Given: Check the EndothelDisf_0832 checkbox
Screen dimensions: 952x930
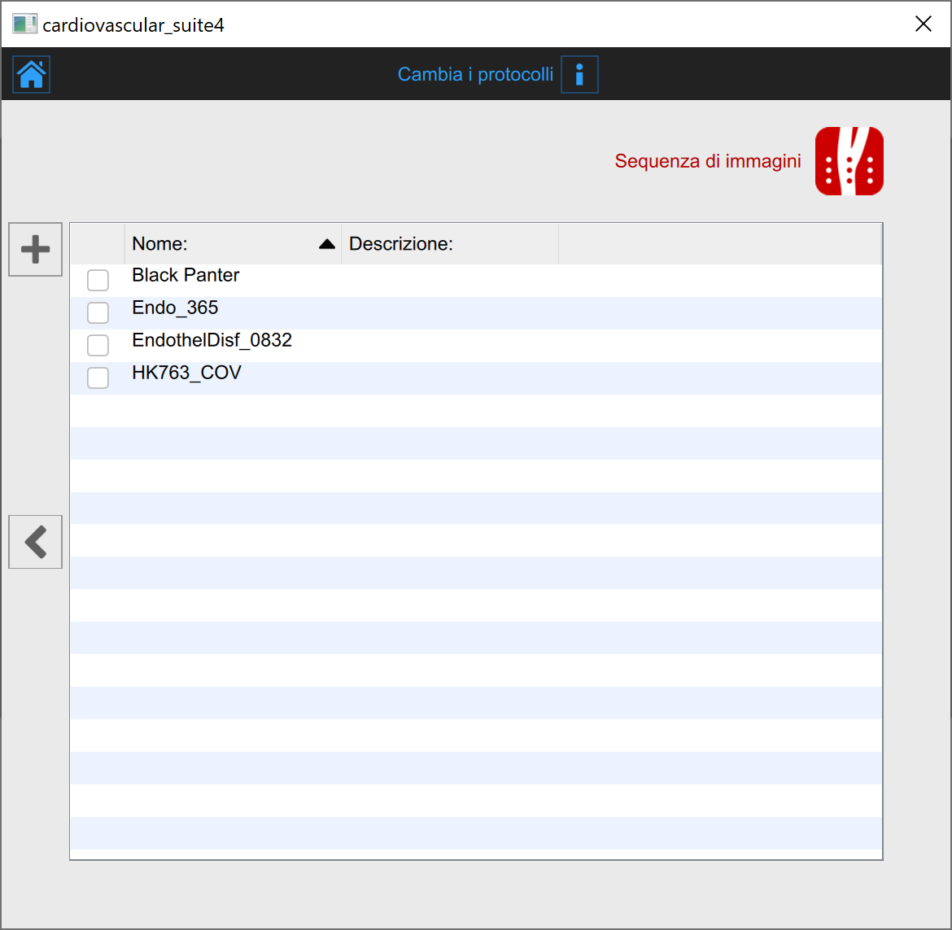Looking at the screenshot, I should click(x=98, y=346).
